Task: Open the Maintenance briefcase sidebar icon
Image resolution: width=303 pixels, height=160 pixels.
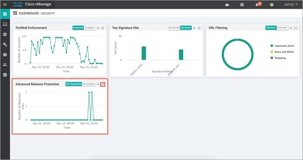Action: [5, 55]
